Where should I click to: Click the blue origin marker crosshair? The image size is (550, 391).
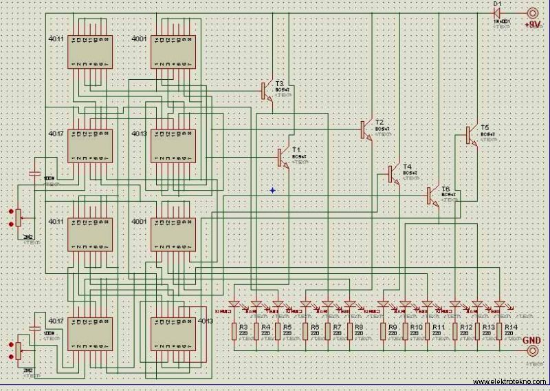click(272, 191)
